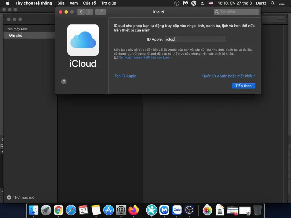Viewport: 291px width, 218px height.
Task: Click teal figure icon in menu bar
Action: tap(194, 3)
